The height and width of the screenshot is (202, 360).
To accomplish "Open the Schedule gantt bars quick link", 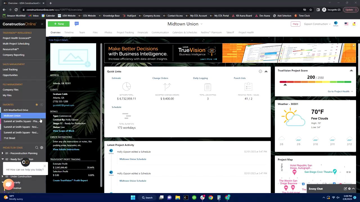I will pos(127,116).
